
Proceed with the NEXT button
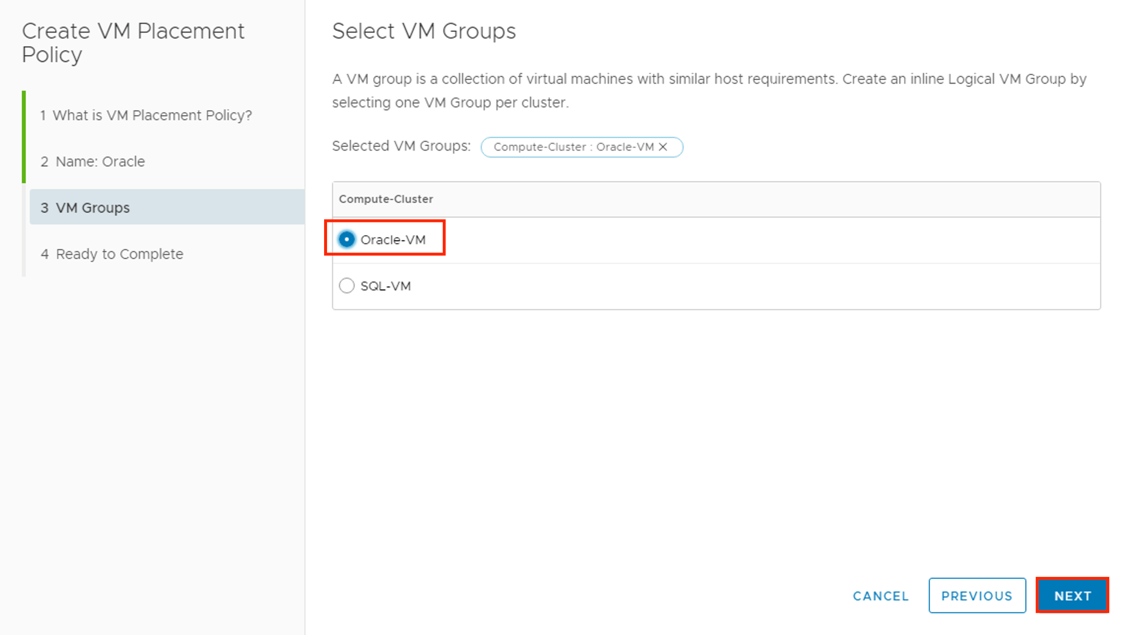pyautogui.click(x=1072, y=596)
